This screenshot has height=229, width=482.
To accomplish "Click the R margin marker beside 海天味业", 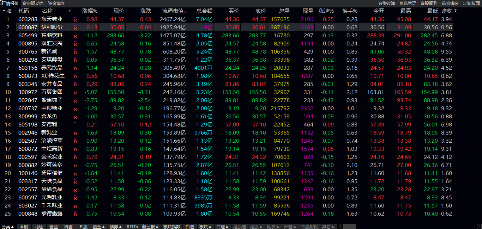I will coord(75,19).
